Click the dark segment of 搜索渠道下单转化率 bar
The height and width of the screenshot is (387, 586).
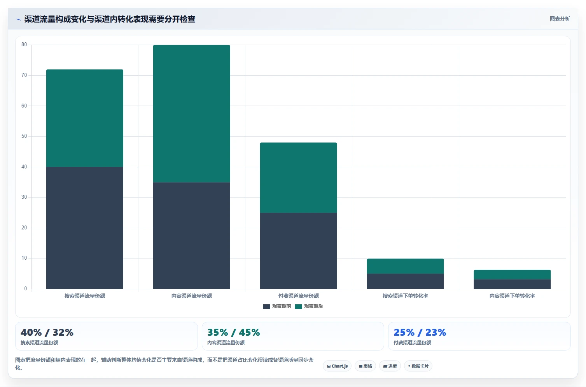406,281
